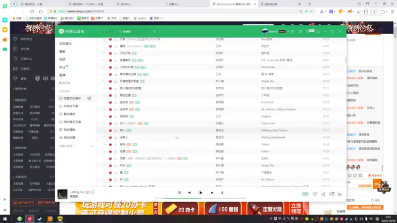
Task: Skip to the next track
Action: pyautogui.click(x=212, y=193)
